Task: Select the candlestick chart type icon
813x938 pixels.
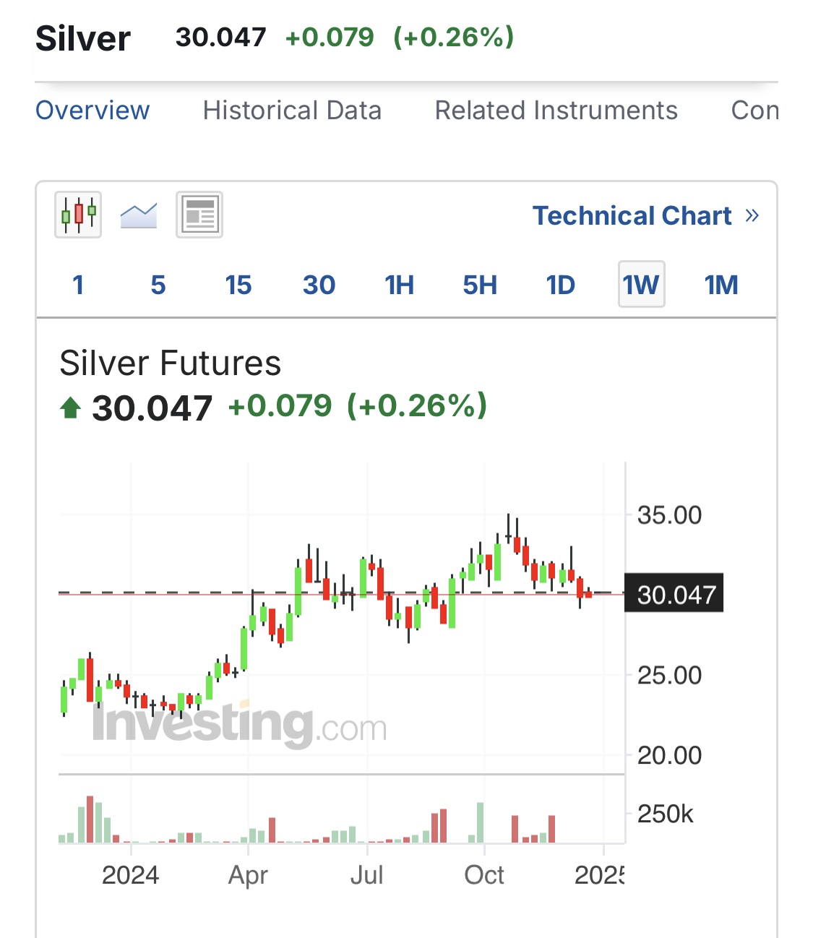Action: pyautogui.click(x=78, y=215)
